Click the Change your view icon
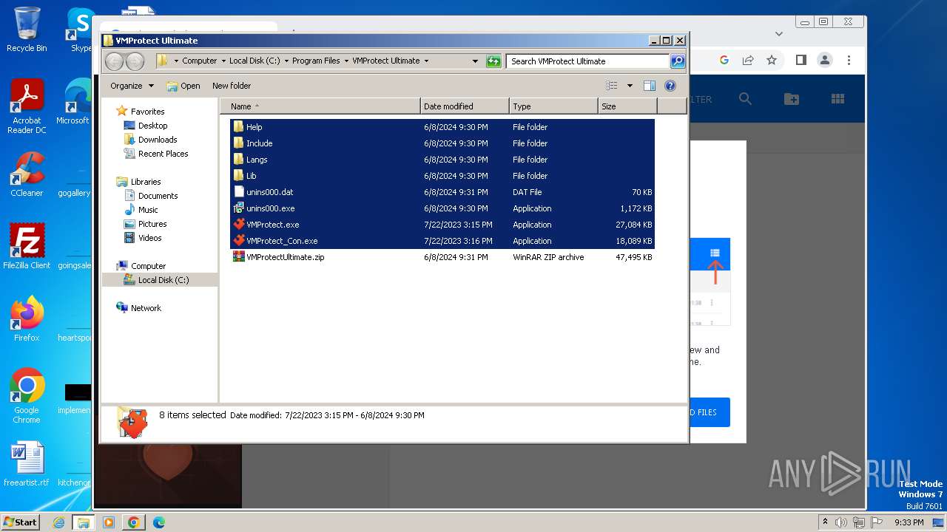This screenshot has width=947, height=532. pos(611,86)
